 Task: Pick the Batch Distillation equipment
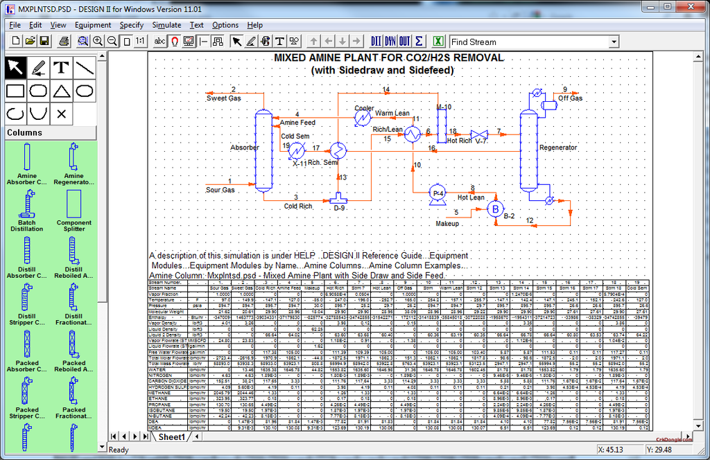[x=27, y=211]
